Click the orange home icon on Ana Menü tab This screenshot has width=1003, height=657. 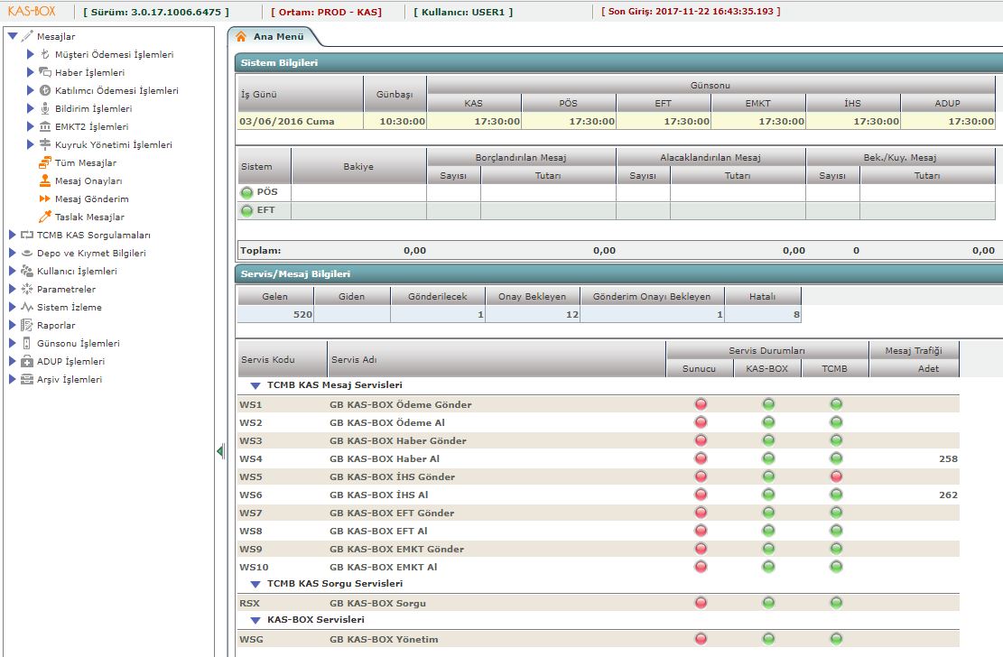point(241,36)
